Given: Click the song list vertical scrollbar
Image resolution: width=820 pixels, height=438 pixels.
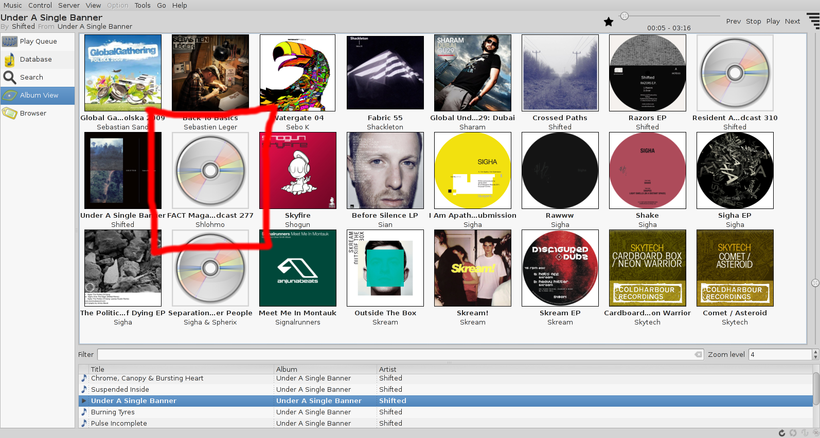Looking at the screenshot, I should tap(816, 389).
